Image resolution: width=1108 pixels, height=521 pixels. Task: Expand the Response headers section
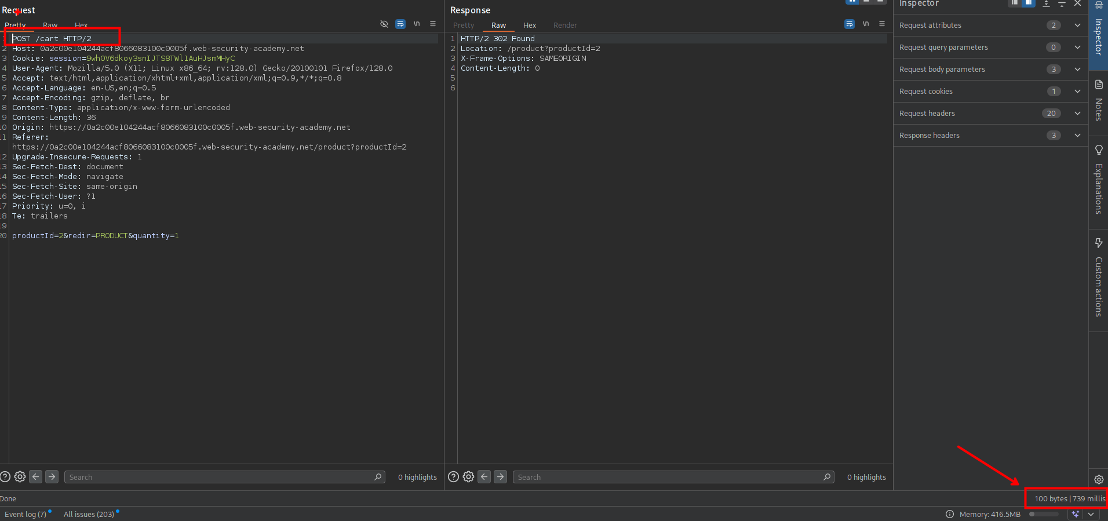tap(1077, 135)
